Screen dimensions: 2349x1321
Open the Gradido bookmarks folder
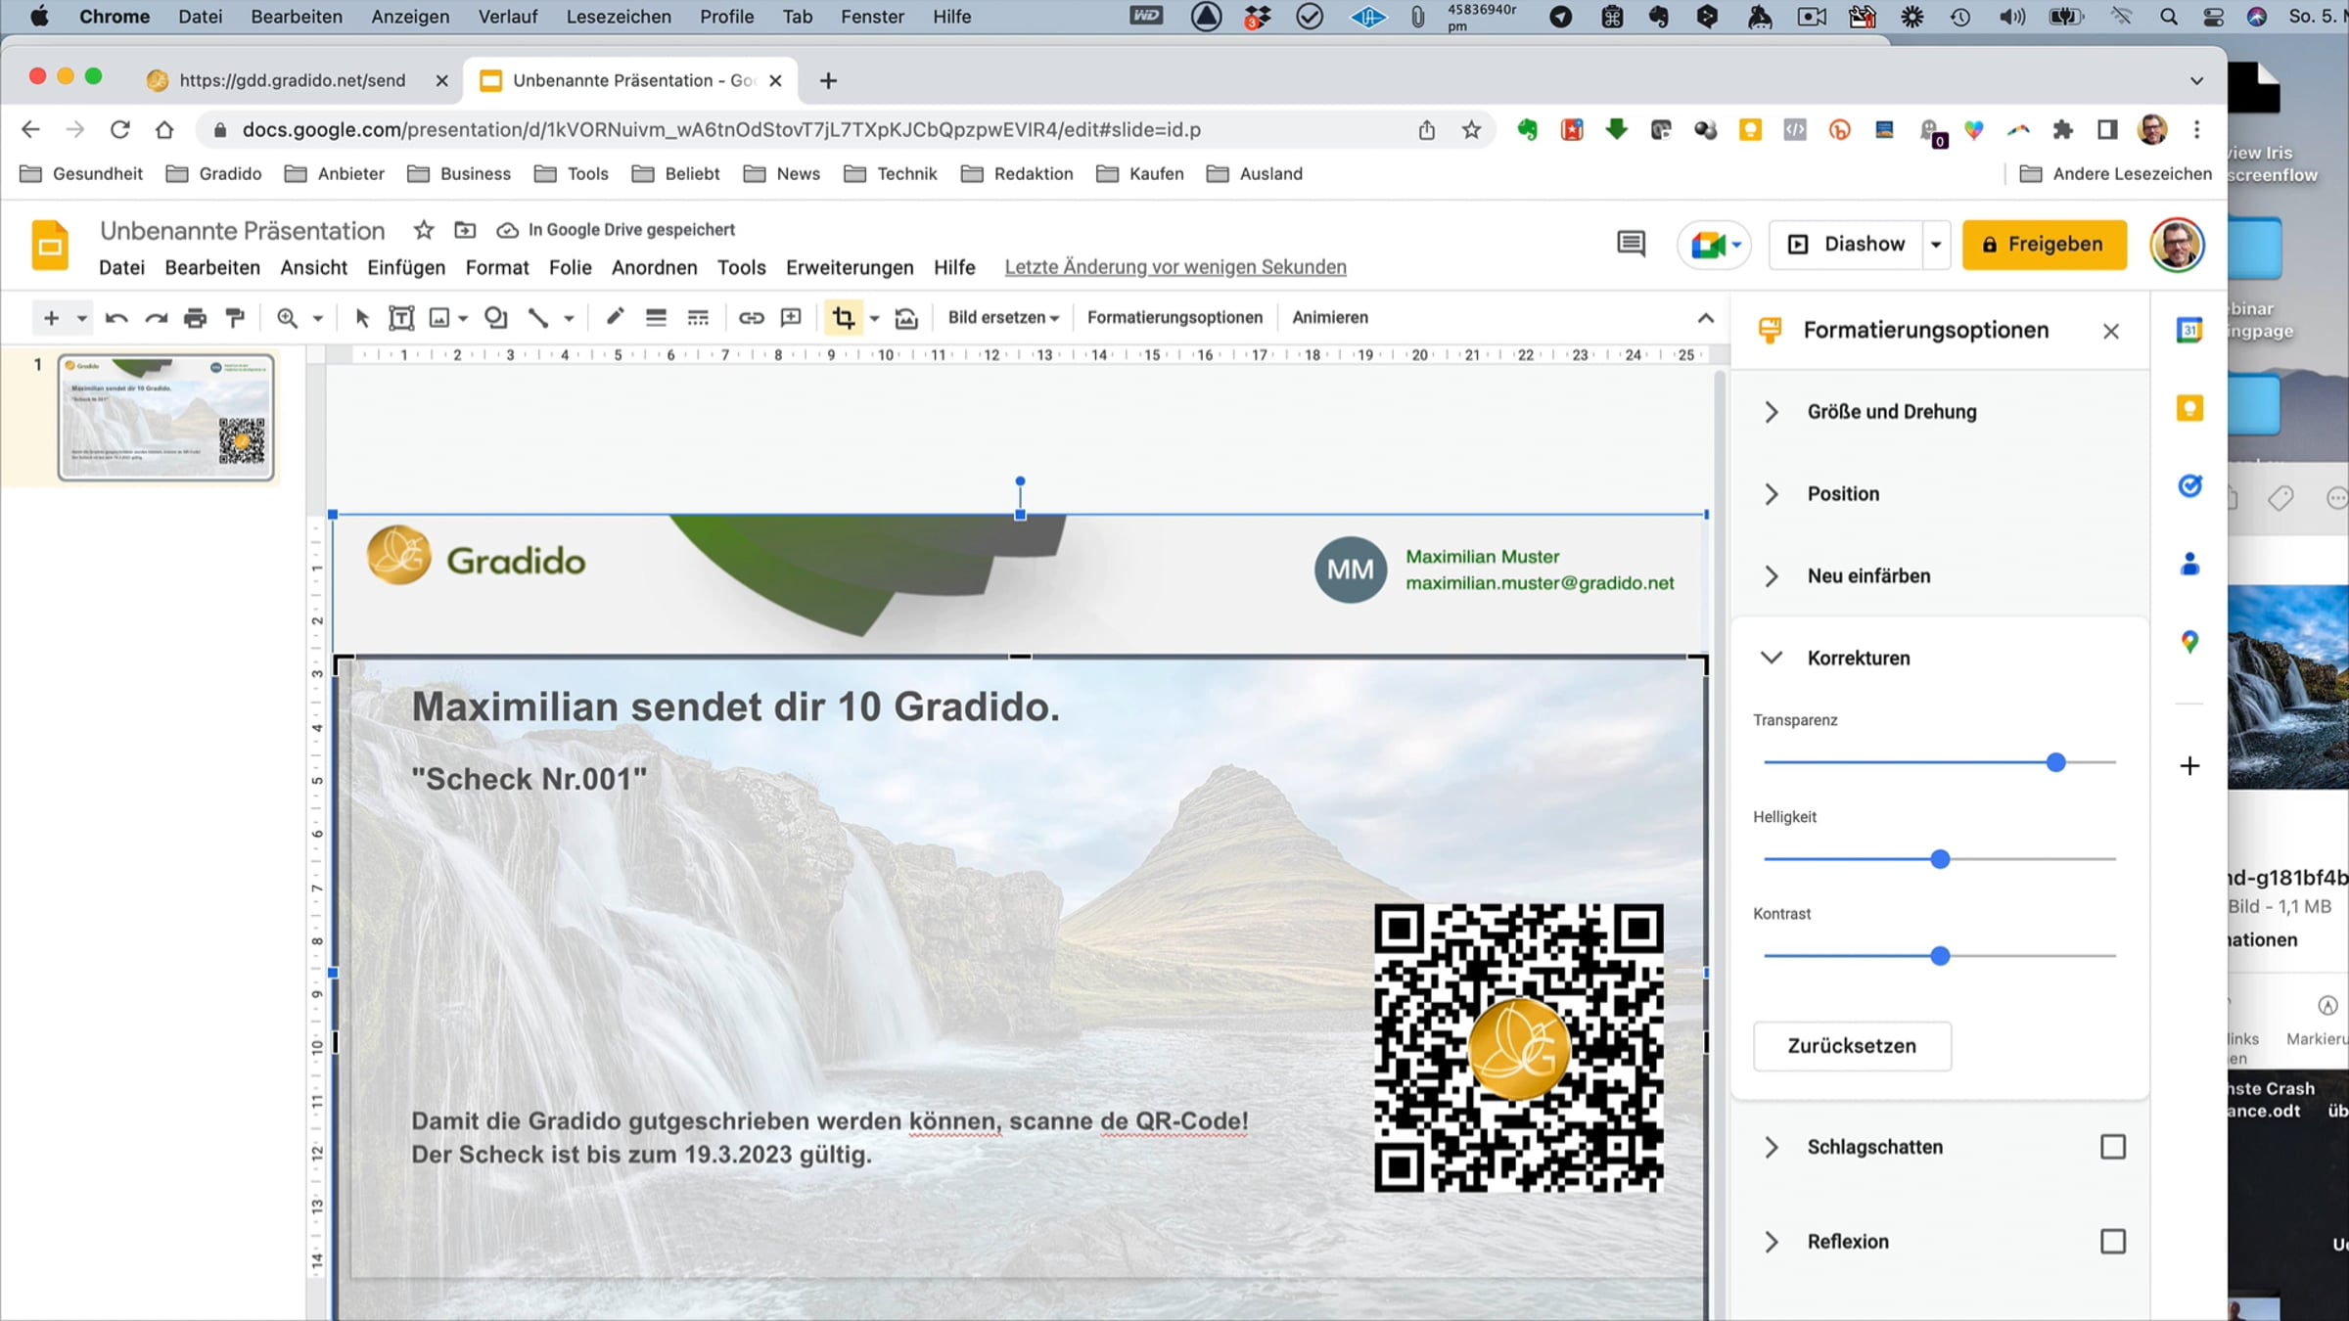[x=214, y=174]
